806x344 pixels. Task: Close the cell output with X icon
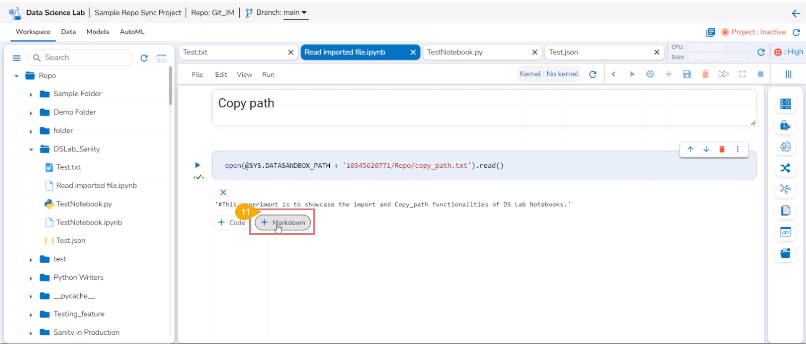(x=223, y=193)
